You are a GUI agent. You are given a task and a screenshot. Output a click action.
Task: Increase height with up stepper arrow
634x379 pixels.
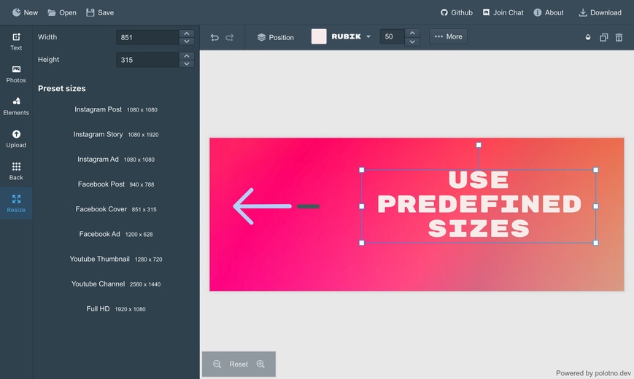(x=187, y=55)
